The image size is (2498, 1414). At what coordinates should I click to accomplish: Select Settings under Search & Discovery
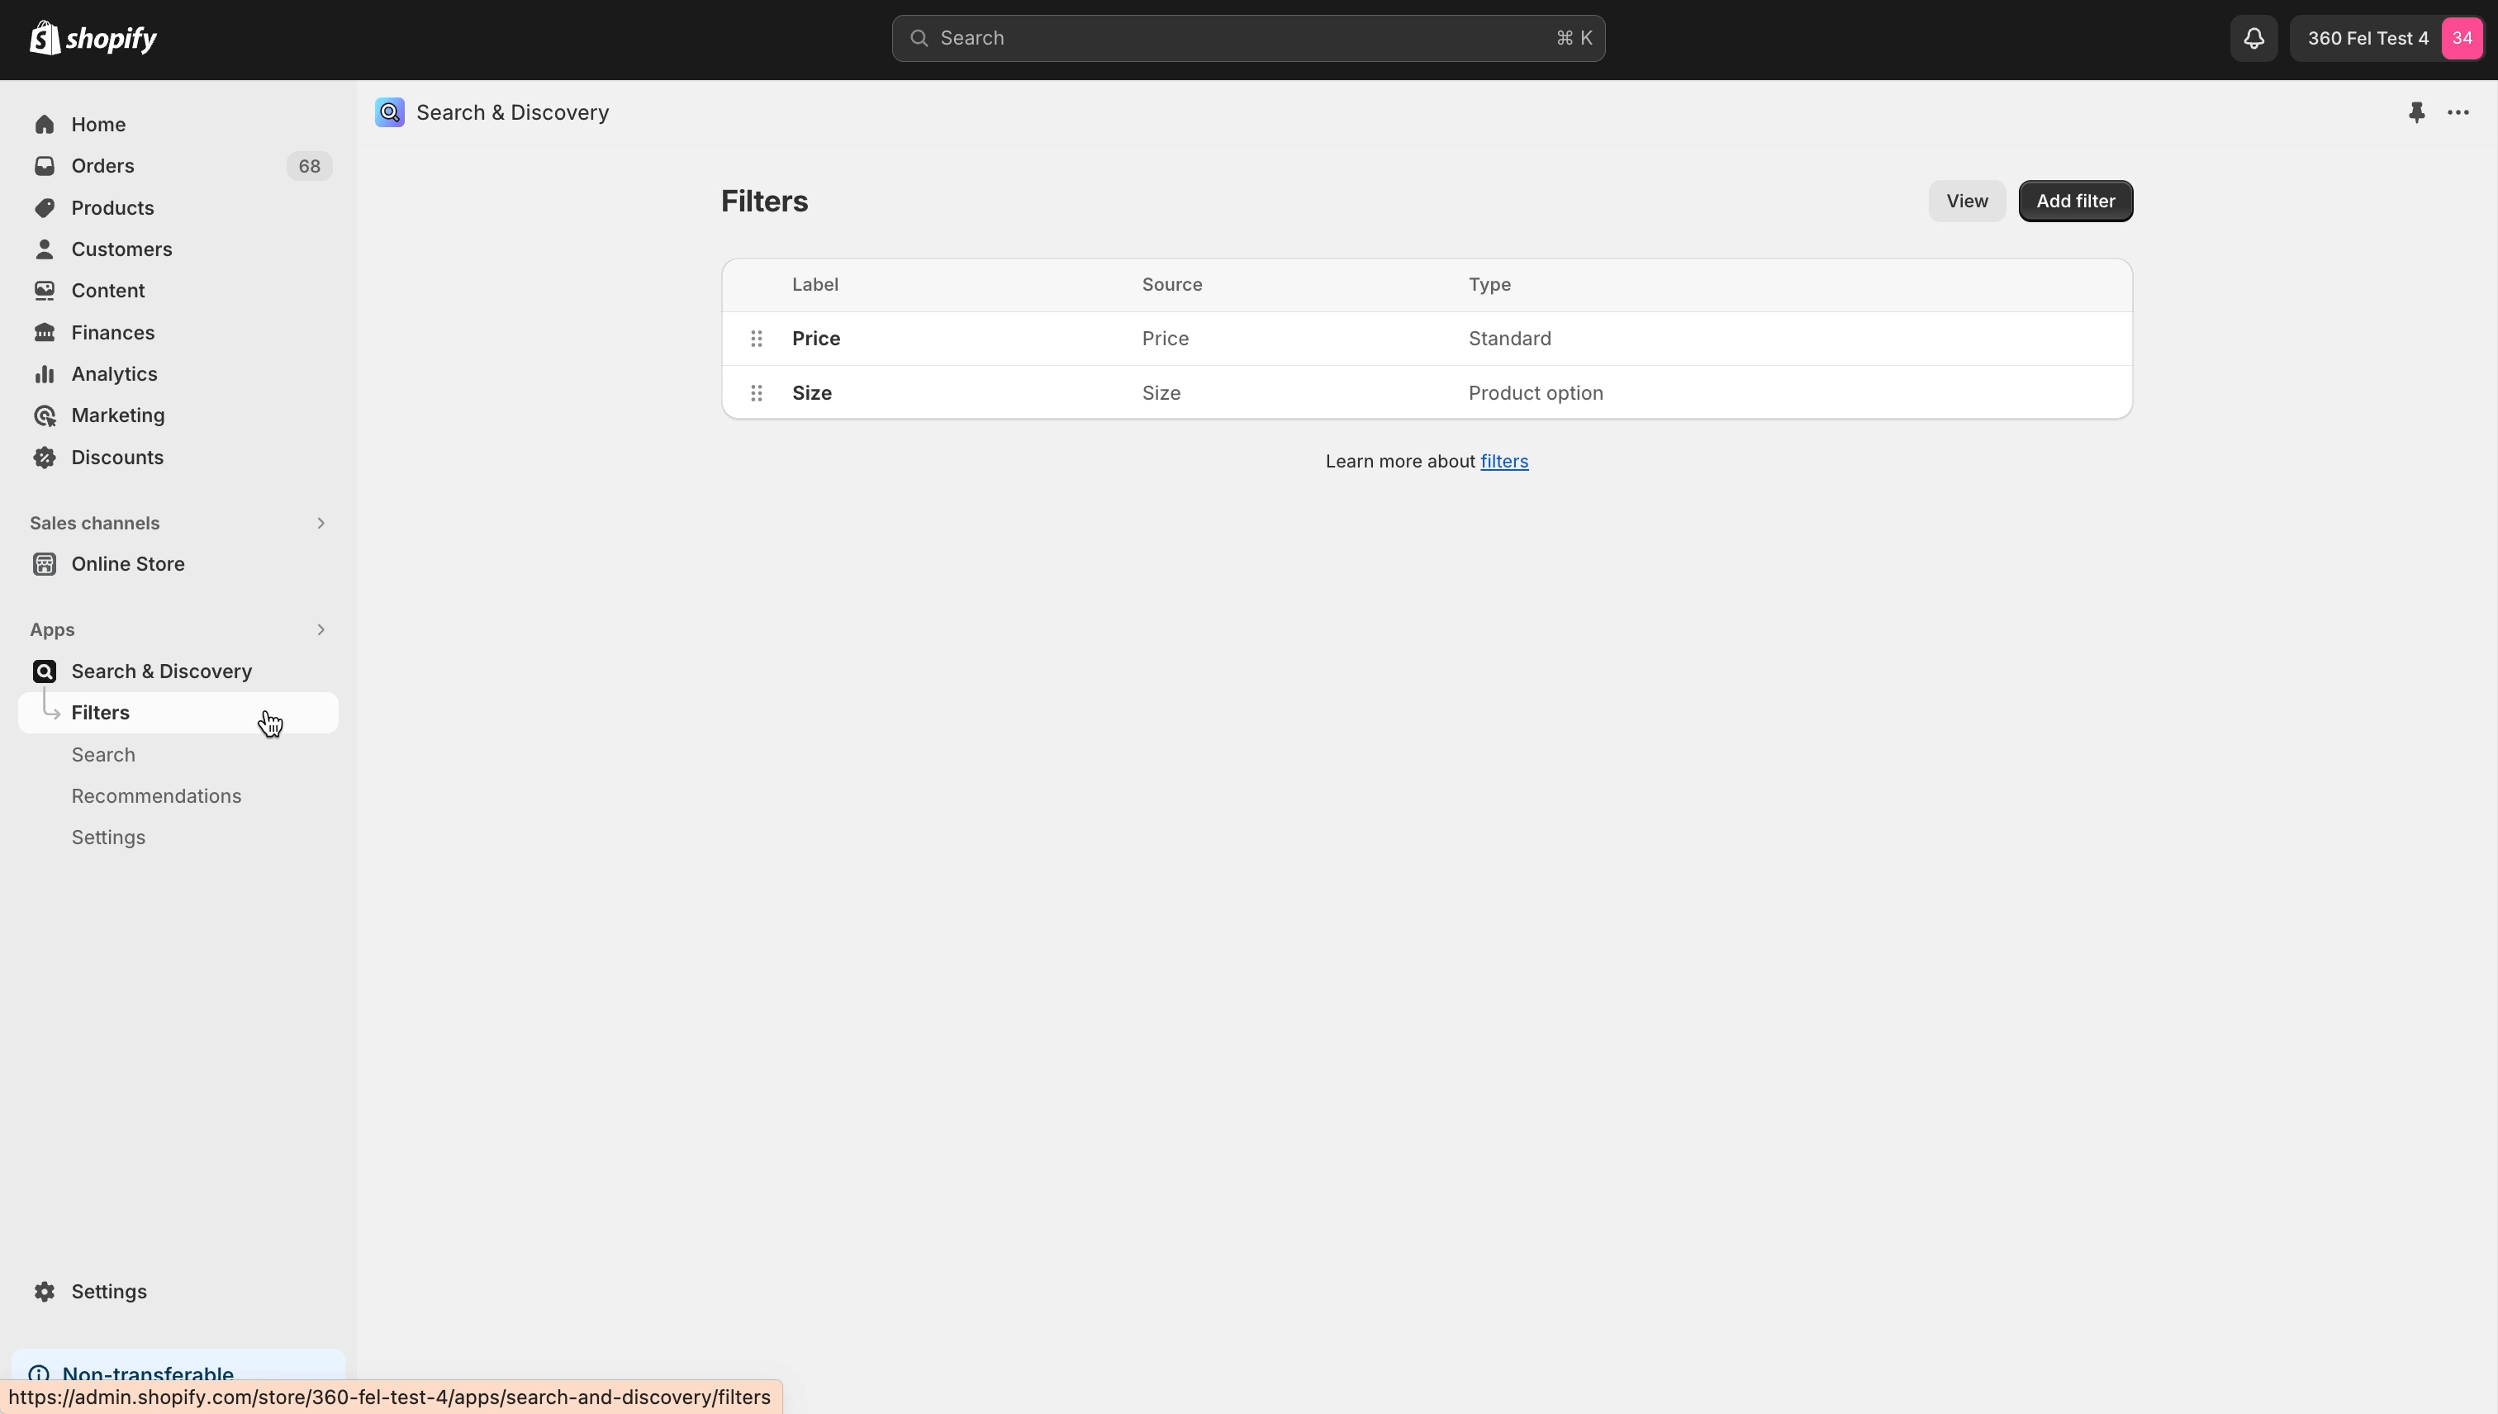coord(178,837)
